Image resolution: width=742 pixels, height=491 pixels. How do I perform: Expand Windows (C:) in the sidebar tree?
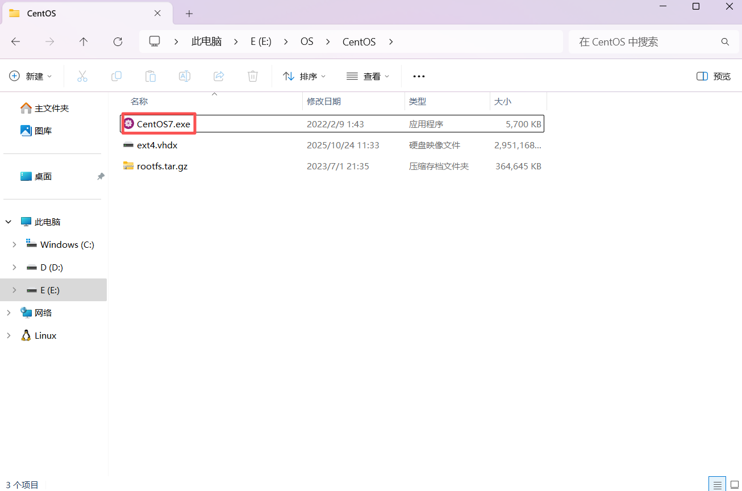[x=14, y=244]
